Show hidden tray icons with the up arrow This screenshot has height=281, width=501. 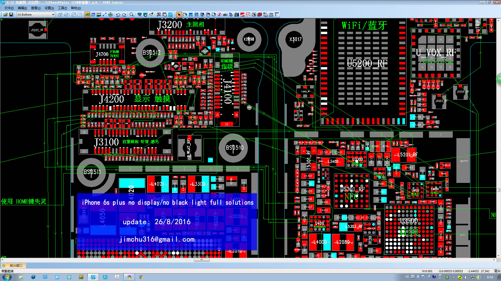click(454, 277)
